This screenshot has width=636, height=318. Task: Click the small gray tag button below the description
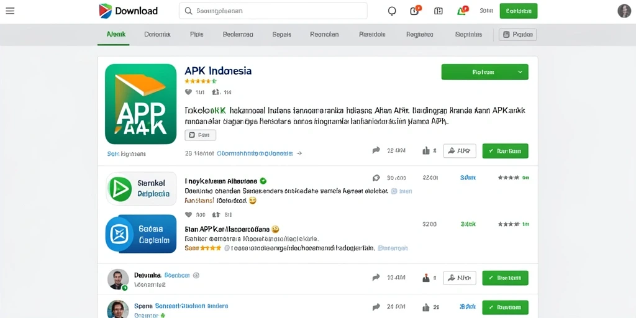(x=201, y=135)
